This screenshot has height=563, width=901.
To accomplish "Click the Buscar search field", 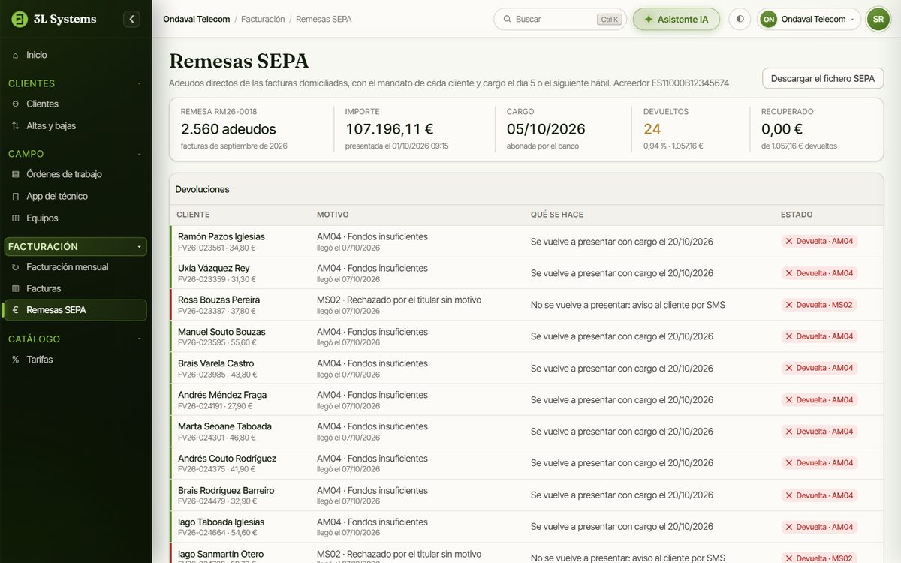I will point(559,19).
